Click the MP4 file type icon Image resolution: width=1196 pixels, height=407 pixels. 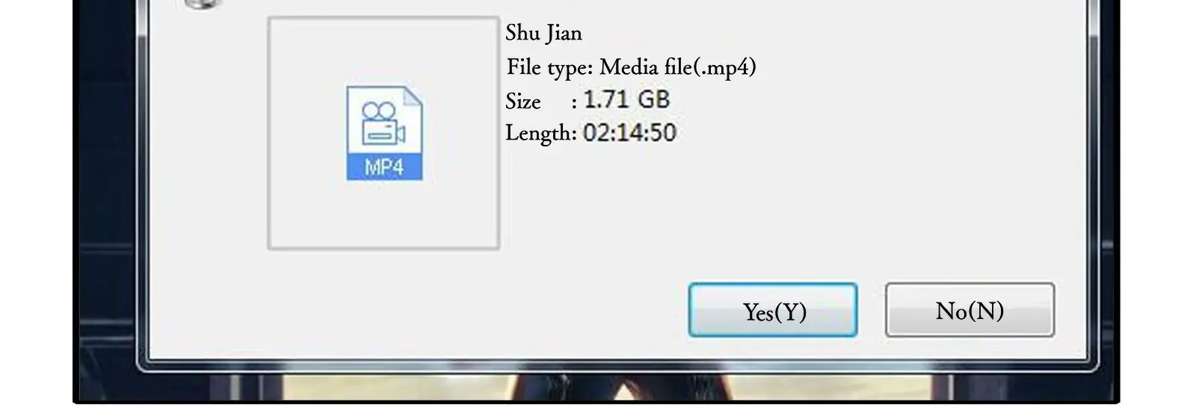click(x=384, y=133)
